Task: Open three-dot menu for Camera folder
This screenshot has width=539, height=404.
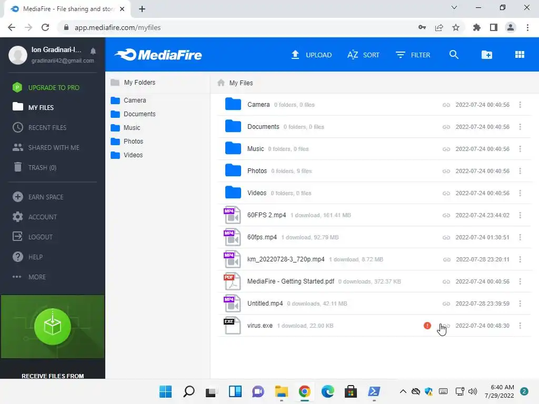Action: pyautogui.click(x=520, y=105)
